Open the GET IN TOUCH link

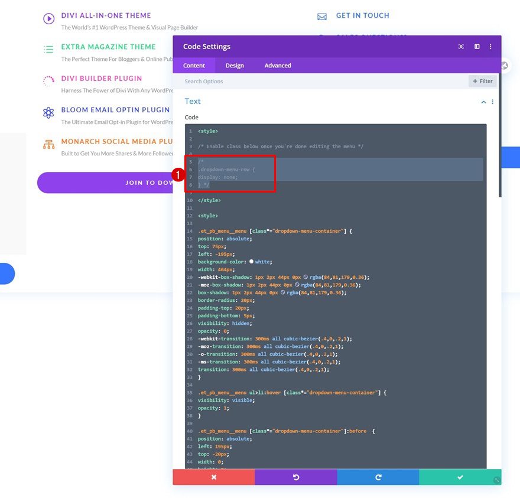tap(362, 15)
